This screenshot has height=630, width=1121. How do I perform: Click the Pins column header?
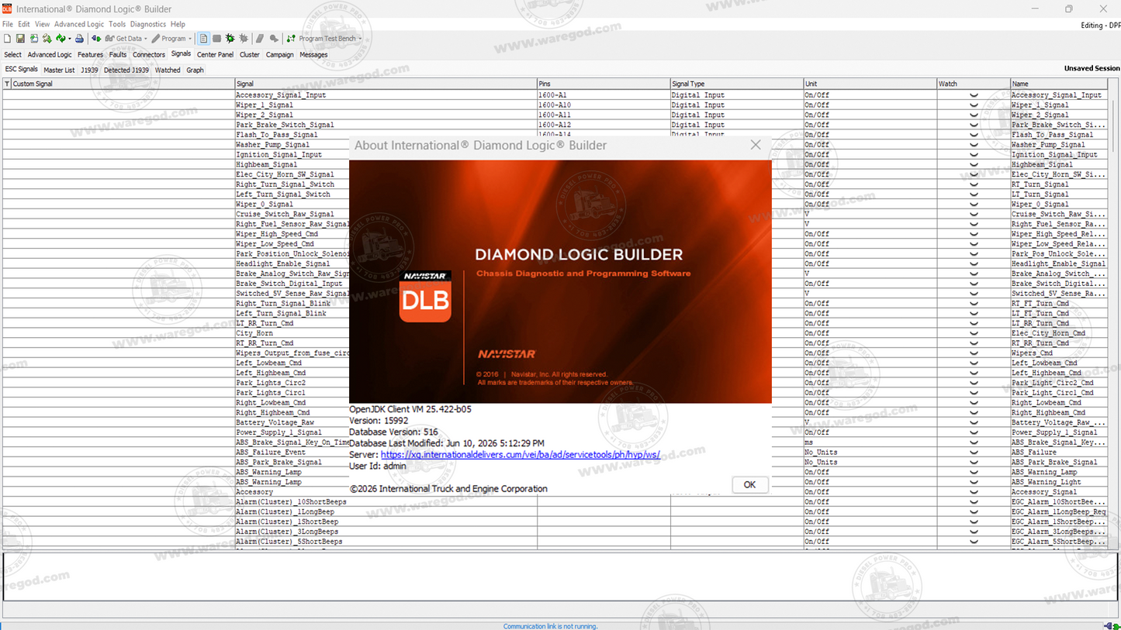604,84
